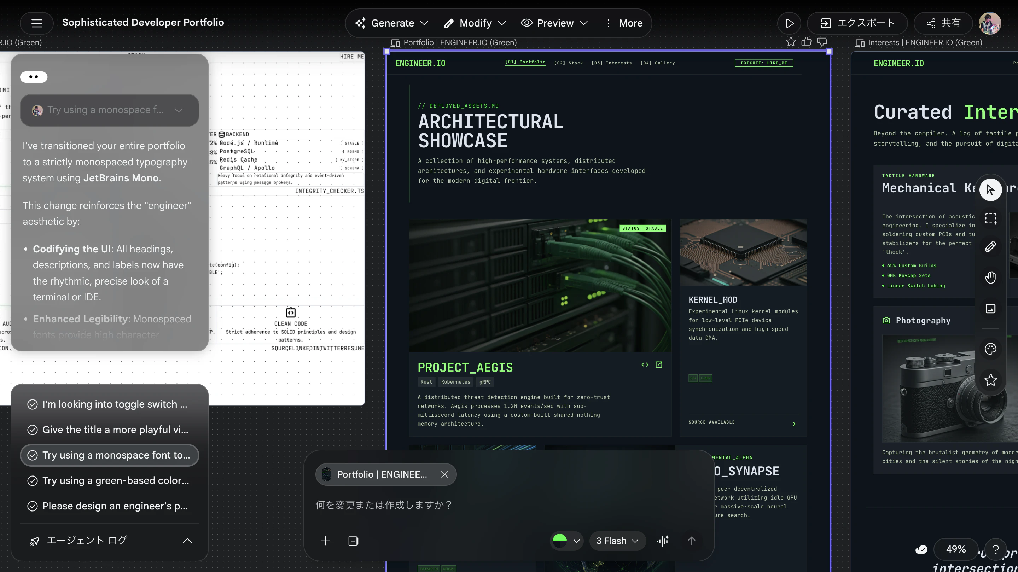Image resolution: width=1018 pixels, height=572 pixels.
Task: Click the [04] Gallery nav tab
Action: 658,63
